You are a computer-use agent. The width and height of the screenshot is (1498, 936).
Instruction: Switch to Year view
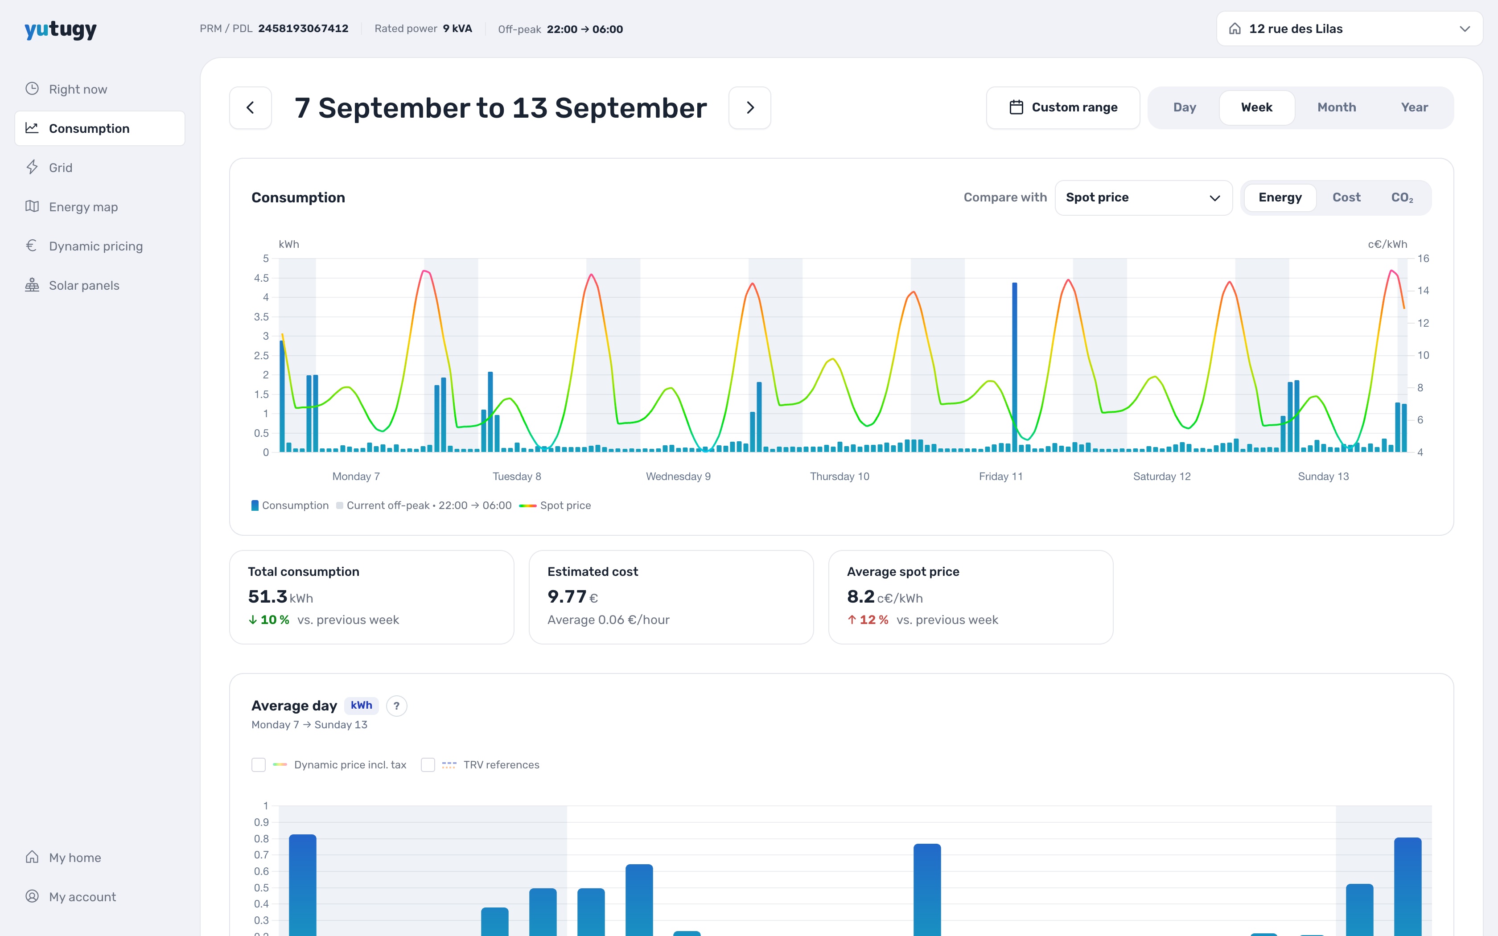[x=1415, y=108]
